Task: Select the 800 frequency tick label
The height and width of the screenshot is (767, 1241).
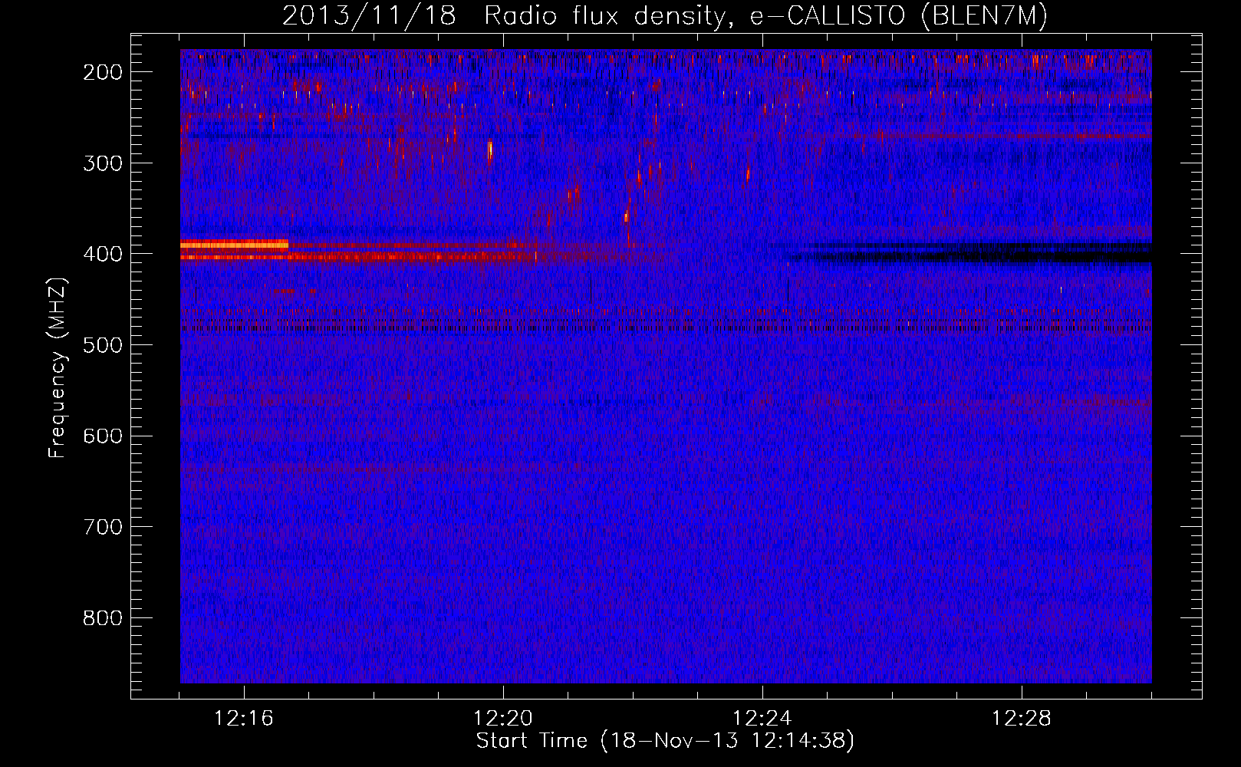Action: click(102, 618)
